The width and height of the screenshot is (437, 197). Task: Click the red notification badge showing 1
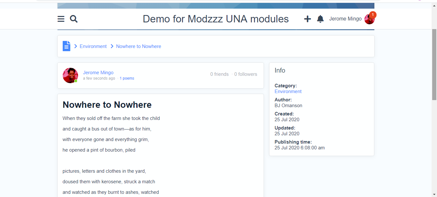[373, 15]
